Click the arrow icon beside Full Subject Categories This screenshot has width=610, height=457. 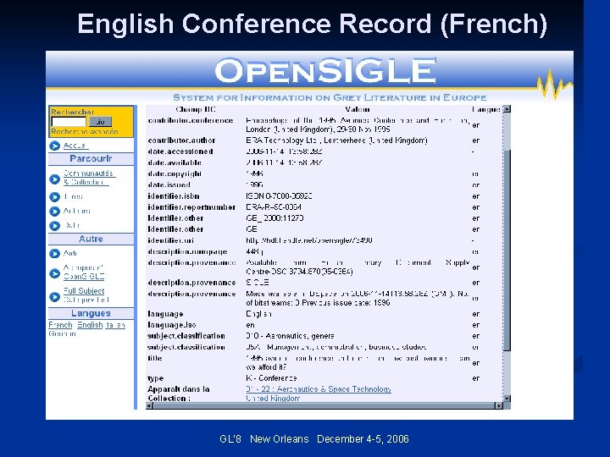pos(55,297)
